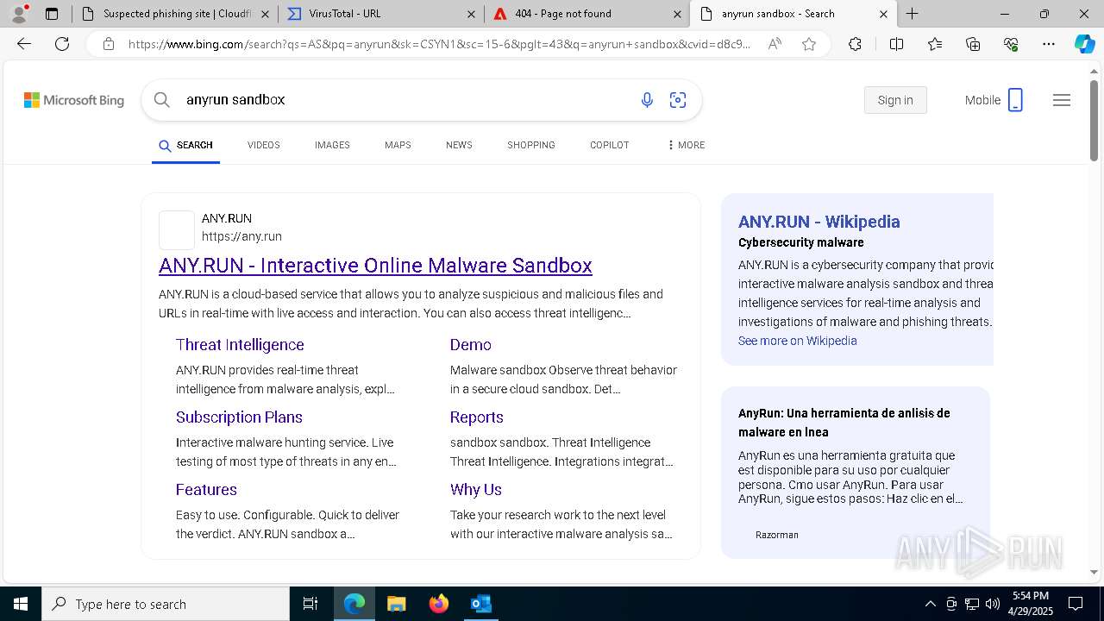Open the Why Us sitelink
Viewport: 1104px width, 621px height.
pyautogui.click(x=475, y=489)
